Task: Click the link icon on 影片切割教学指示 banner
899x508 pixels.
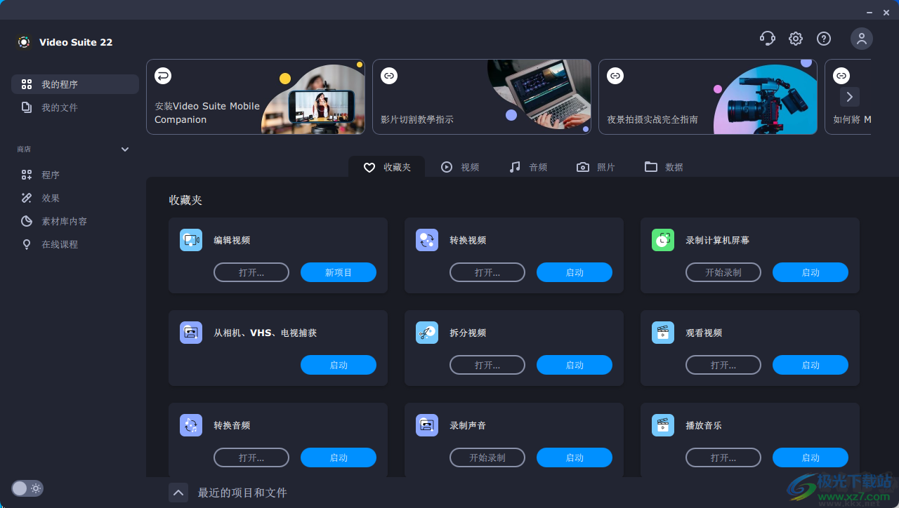Action: pos(389,76)
